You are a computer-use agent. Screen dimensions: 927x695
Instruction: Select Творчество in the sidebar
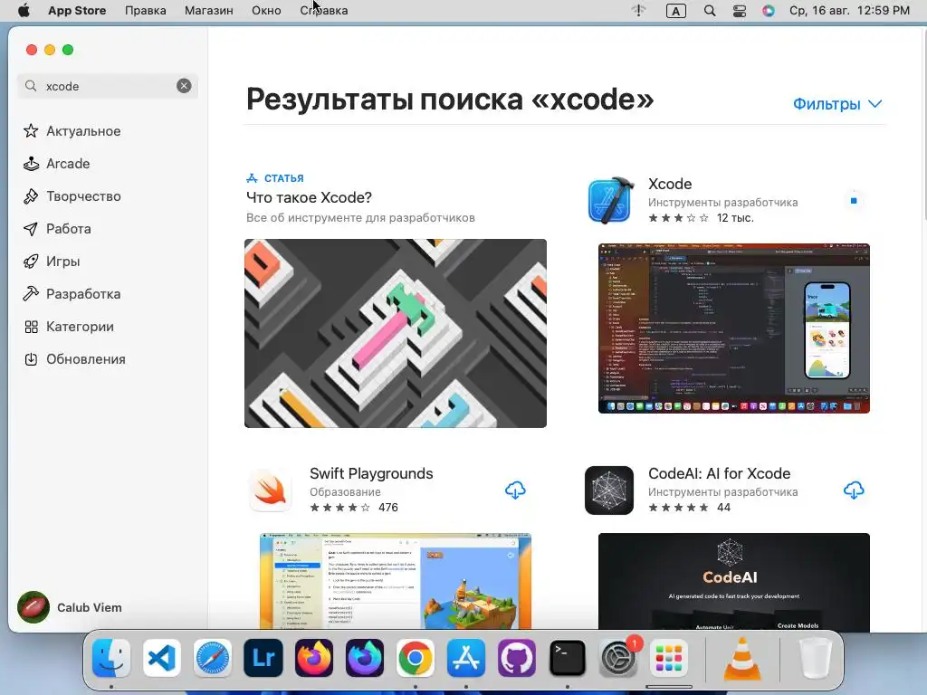point(83,195)
